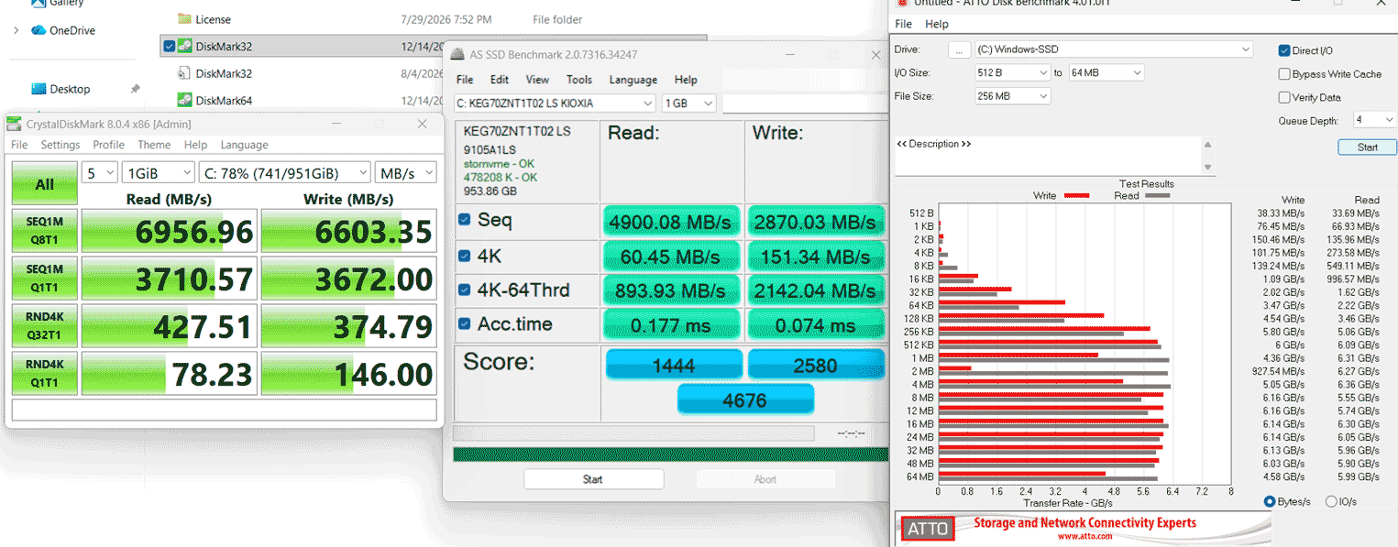Open CrystalDiskMark Theme menu

pos(154,145)
